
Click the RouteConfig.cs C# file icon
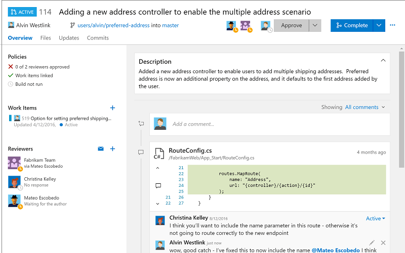tap(159, 154)
